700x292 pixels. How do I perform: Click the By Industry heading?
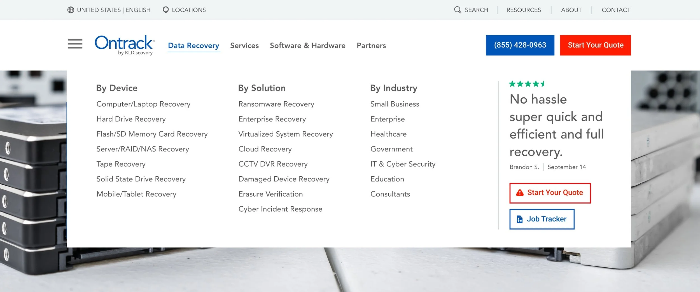pyautogui.click(x=394, y=88)
